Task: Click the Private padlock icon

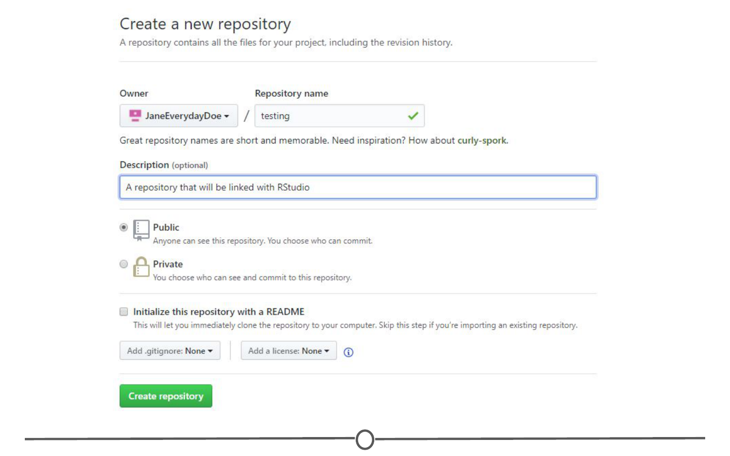Action: (141, 267)
